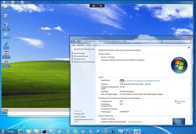The height and width of the screenshot is (134, 196).
Task: Click the System window scrollbar down arrow
Action: tap(191, 123)
